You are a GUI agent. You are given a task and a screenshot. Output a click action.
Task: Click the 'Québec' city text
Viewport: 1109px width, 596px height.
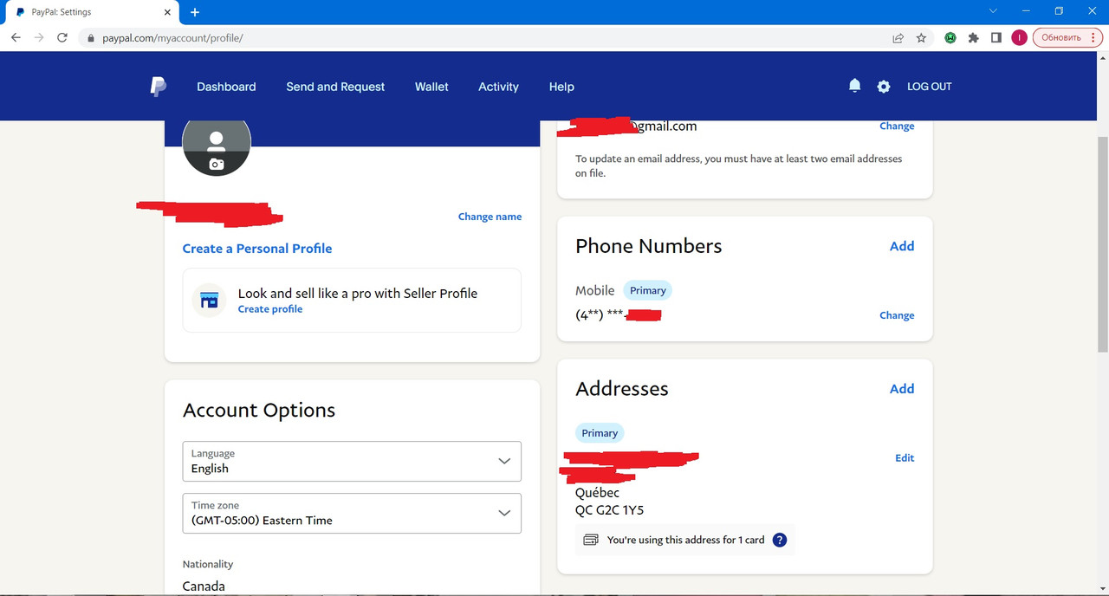tap(598, 493)
